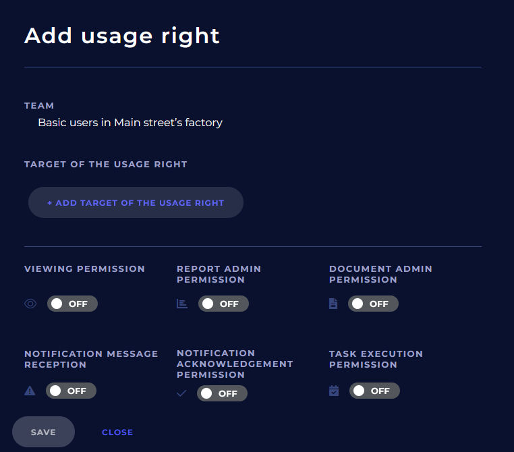Click the Target of the Usage Right label
The image size is (514, 452).
tap(106, 164)
